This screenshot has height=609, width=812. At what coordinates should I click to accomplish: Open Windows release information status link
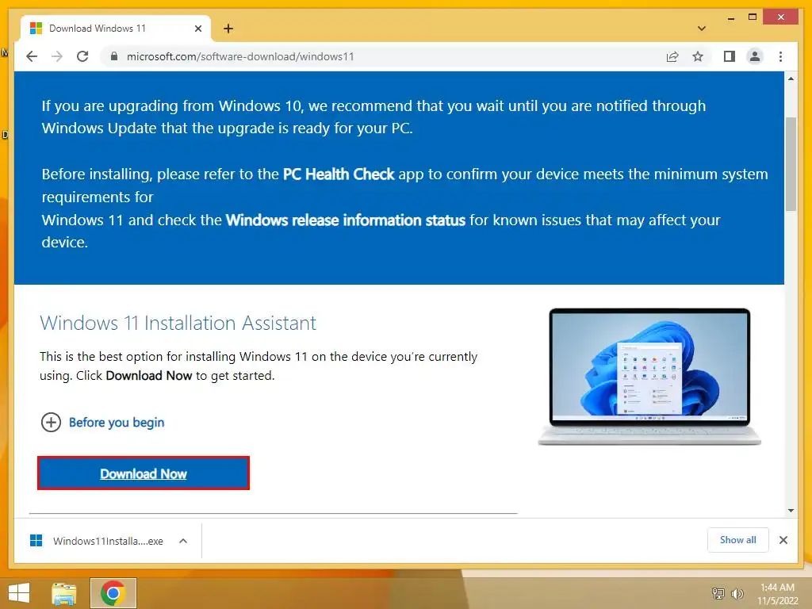click(x=346, y=220)
